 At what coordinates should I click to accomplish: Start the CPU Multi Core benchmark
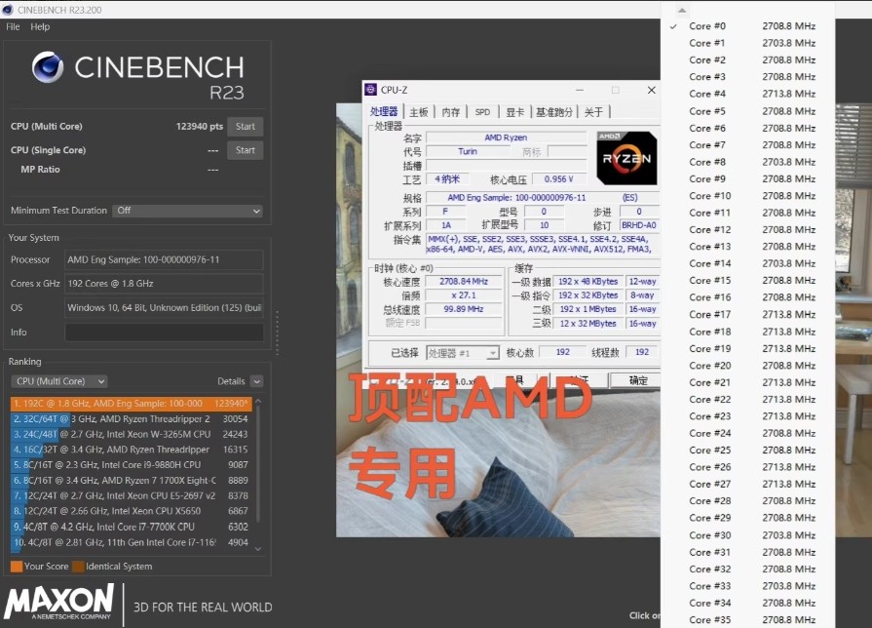(x=246, y=126)
